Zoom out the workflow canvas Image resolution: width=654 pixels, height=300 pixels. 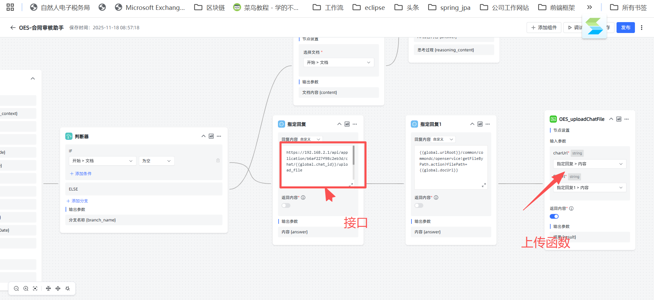[16, 288]
